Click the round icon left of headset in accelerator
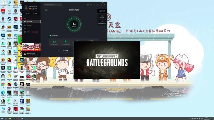This screenshot has width=214, height=120. click(88, 5)
